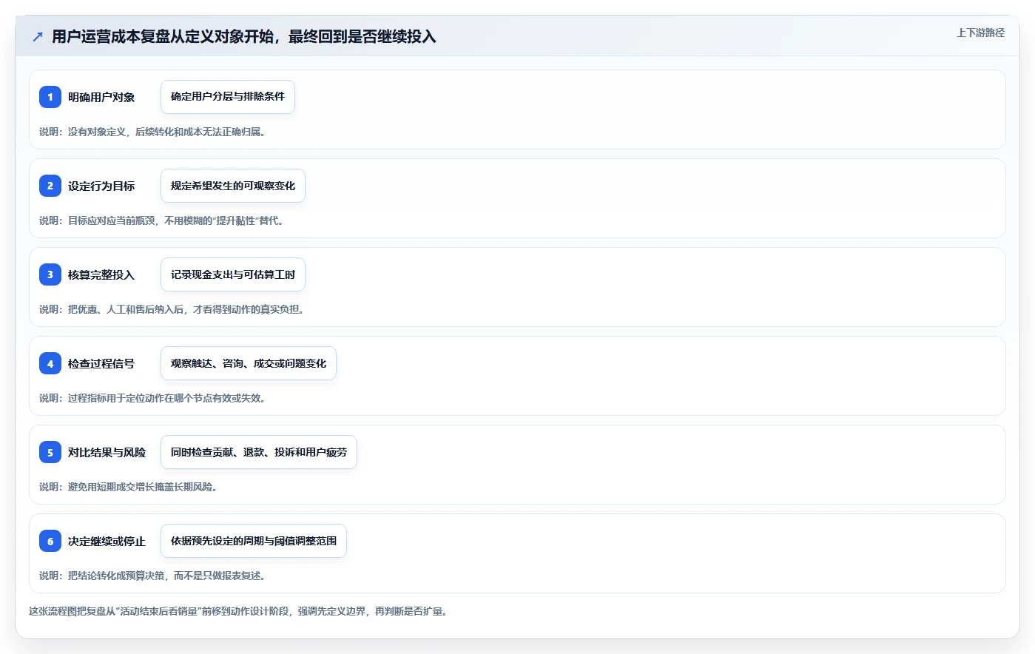
Task: Select the step title 检查过程信号
Action: pyautogui.click(x=101, y=363)
